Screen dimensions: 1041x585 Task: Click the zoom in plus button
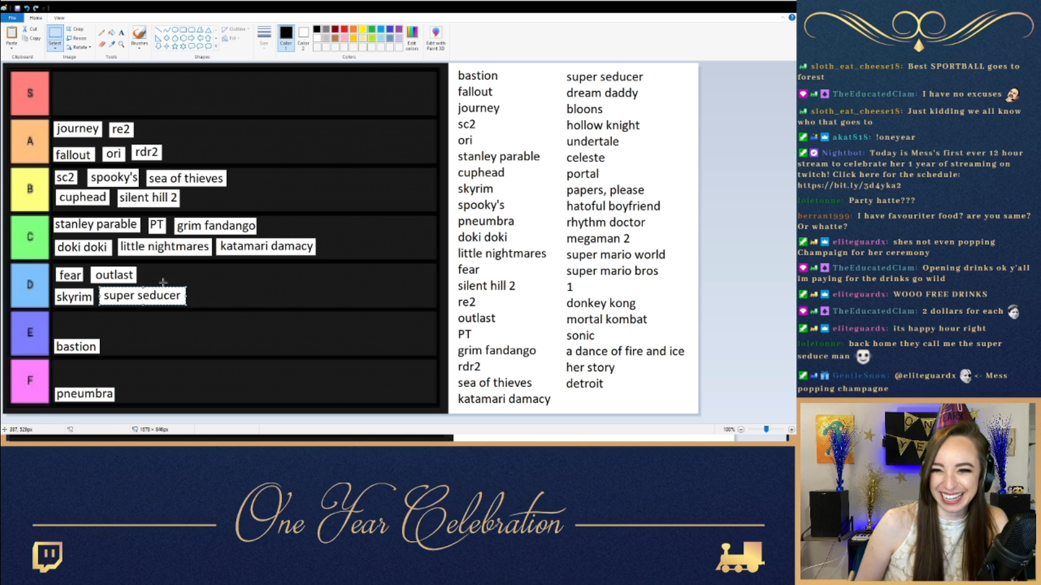791,429
